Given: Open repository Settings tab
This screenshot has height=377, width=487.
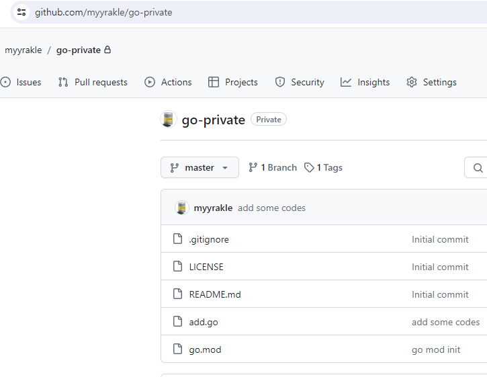Looking at the screenshot, I should (431, 82).
